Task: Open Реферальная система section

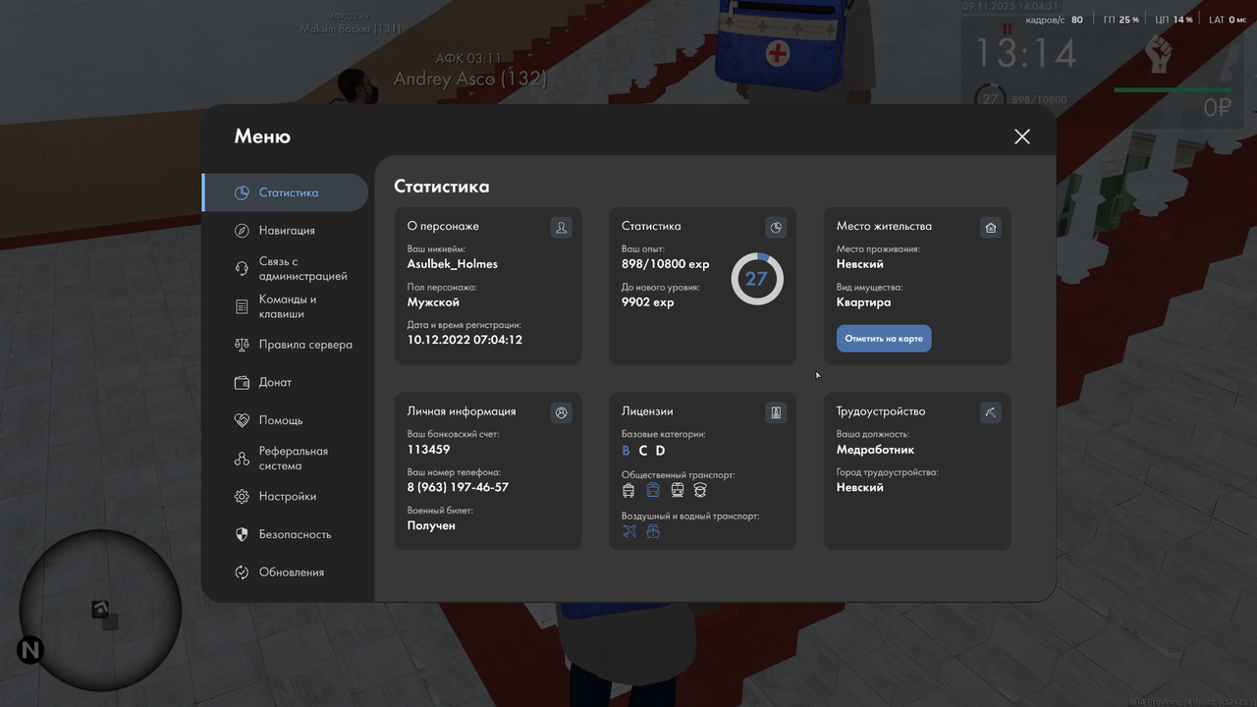Action: coord(285,459)
